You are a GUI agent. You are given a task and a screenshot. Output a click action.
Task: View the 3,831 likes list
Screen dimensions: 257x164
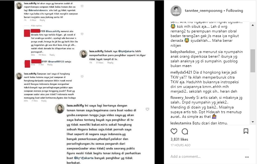[179, 139]
